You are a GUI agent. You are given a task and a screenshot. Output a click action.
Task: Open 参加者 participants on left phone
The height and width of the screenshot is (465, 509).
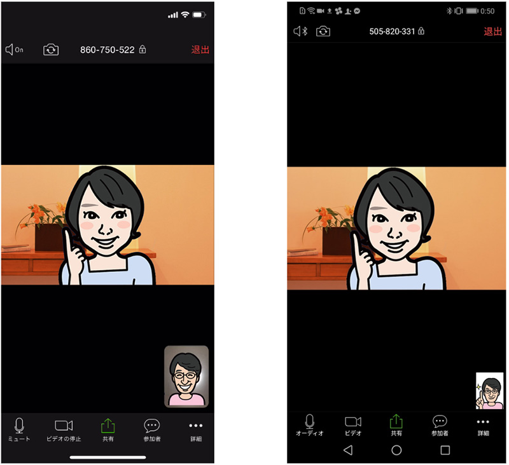tap(151, 429)
